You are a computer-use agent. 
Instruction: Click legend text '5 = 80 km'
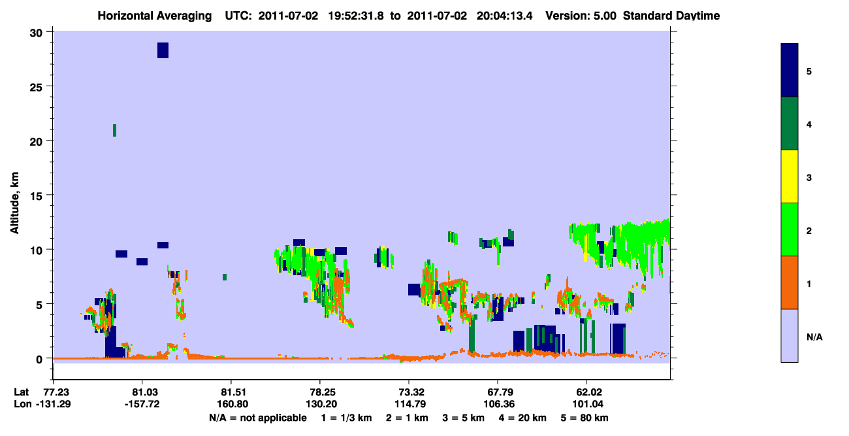pyautogui.click(x=586, y=418)
